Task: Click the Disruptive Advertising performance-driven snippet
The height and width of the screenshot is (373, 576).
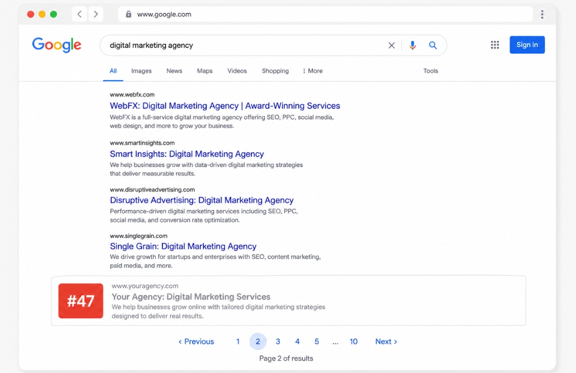Action: 204,216
